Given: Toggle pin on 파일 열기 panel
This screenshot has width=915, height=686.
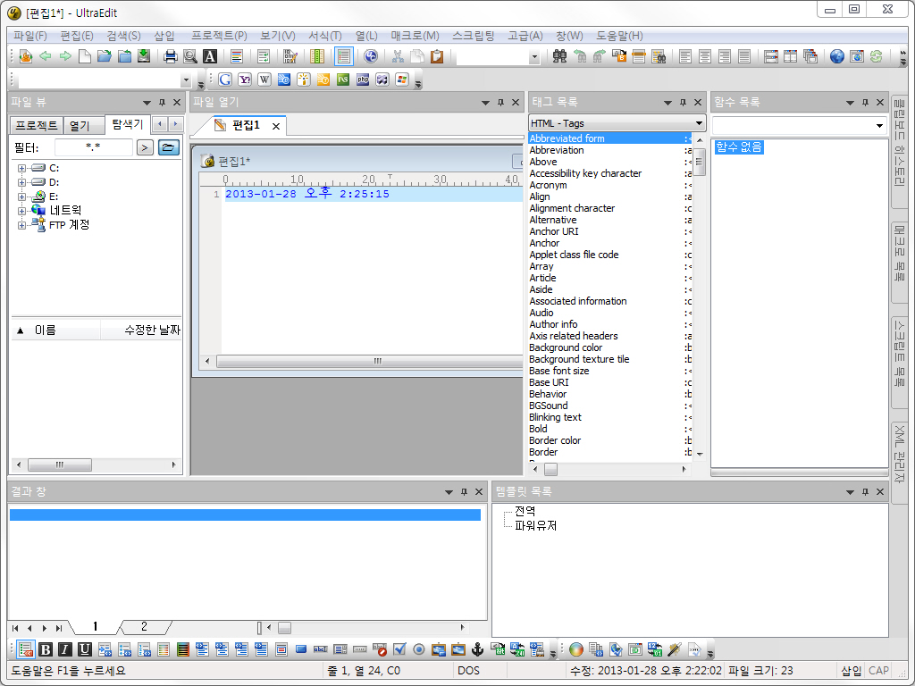Looking at the screenshot, I should tap(500, 103).
